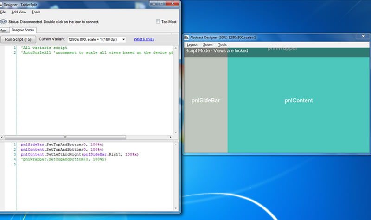Open the Layout menu in Abstract Designer
The width and height of the screenshot is (371, 220).
point(192,44)
